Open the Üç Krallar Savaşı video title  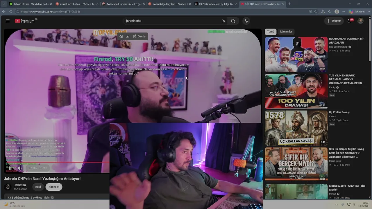(339, 112)
